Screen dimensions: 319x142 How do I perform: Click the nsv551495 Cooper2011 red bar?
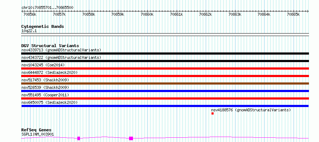165,98
